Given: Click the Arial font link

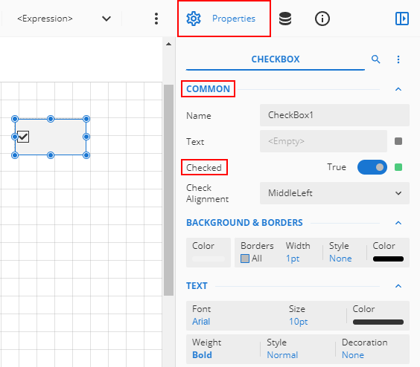Looking at the screenshot, I should coord(201,321).
